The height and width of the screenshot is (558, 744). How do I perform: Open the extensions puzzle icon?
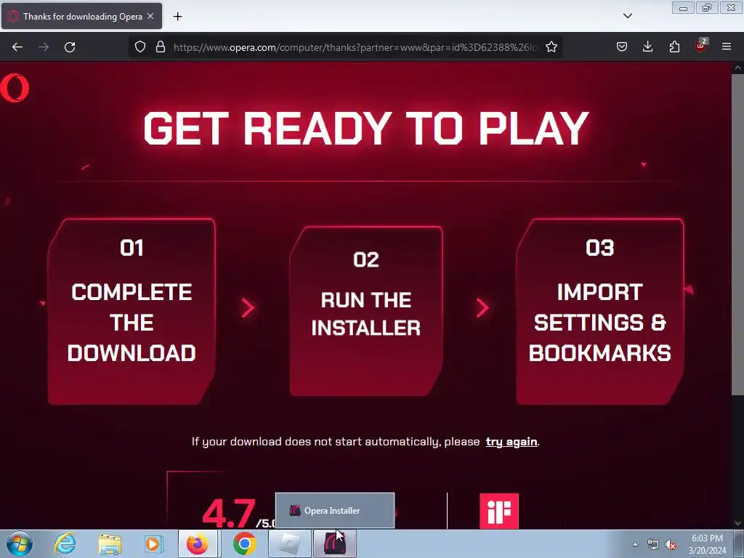click(x=674, y=46)
